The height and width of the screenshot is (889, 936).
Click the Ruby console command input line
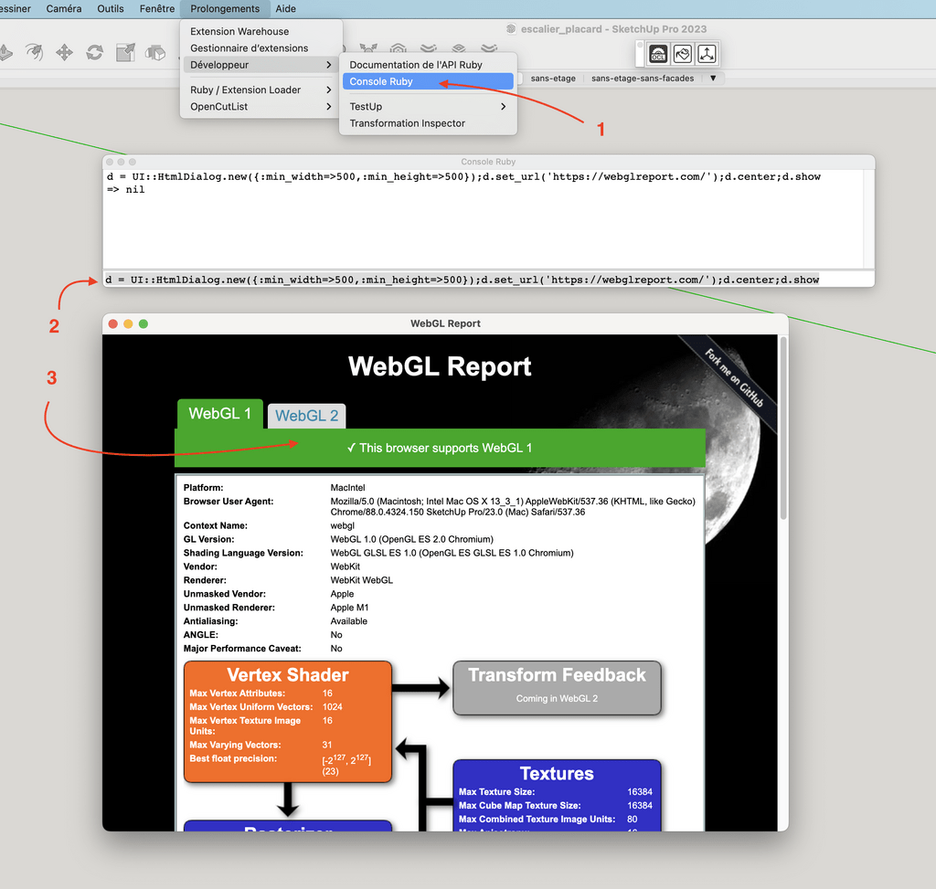pos(488,280)
